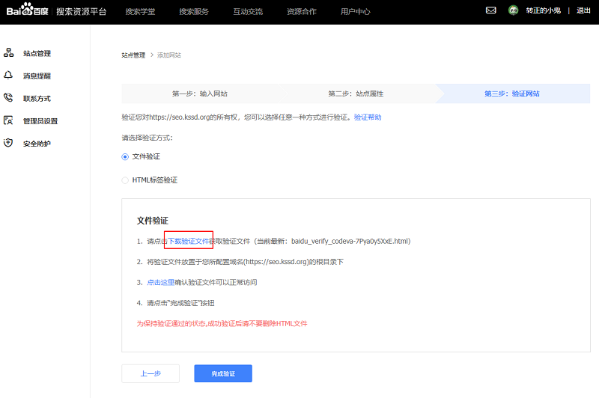Click filename baidu_verify_codeva-7Pya0y5XxE.html
This screenshot has width=599, height=398.
(350, 241)
